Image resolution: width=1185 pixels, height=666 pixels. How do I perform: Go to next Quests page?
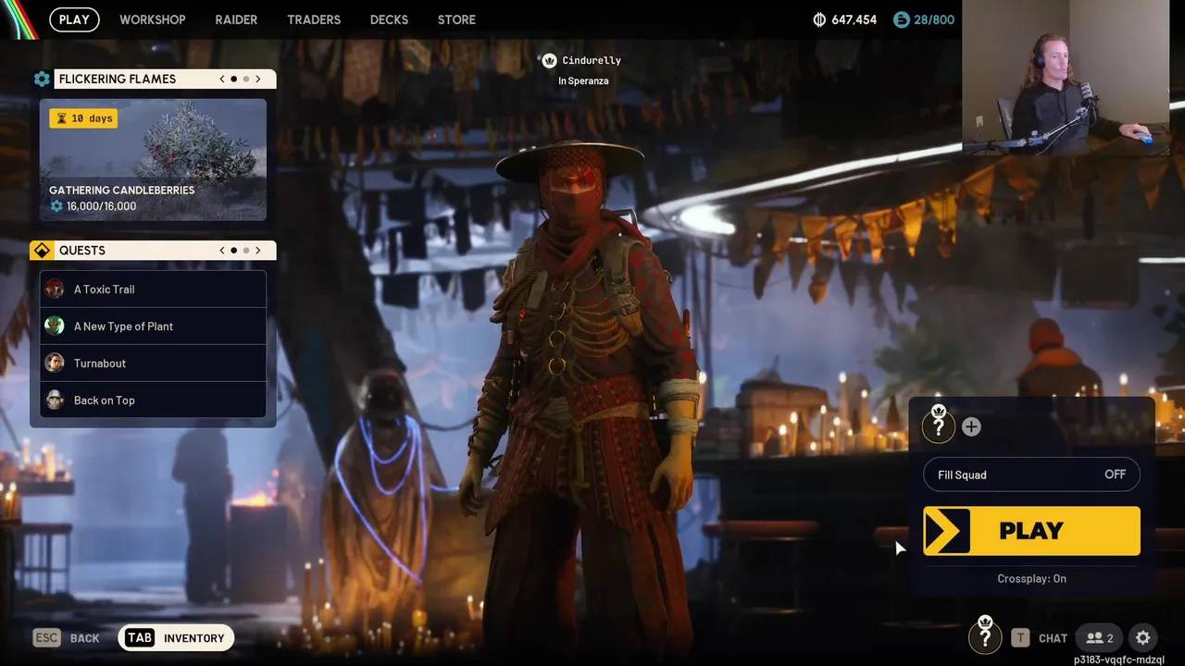[258, 250]
